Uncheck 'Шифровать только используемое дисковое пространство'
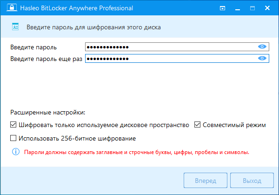Viewport: 279px width, 195px height. click(13, 125)
